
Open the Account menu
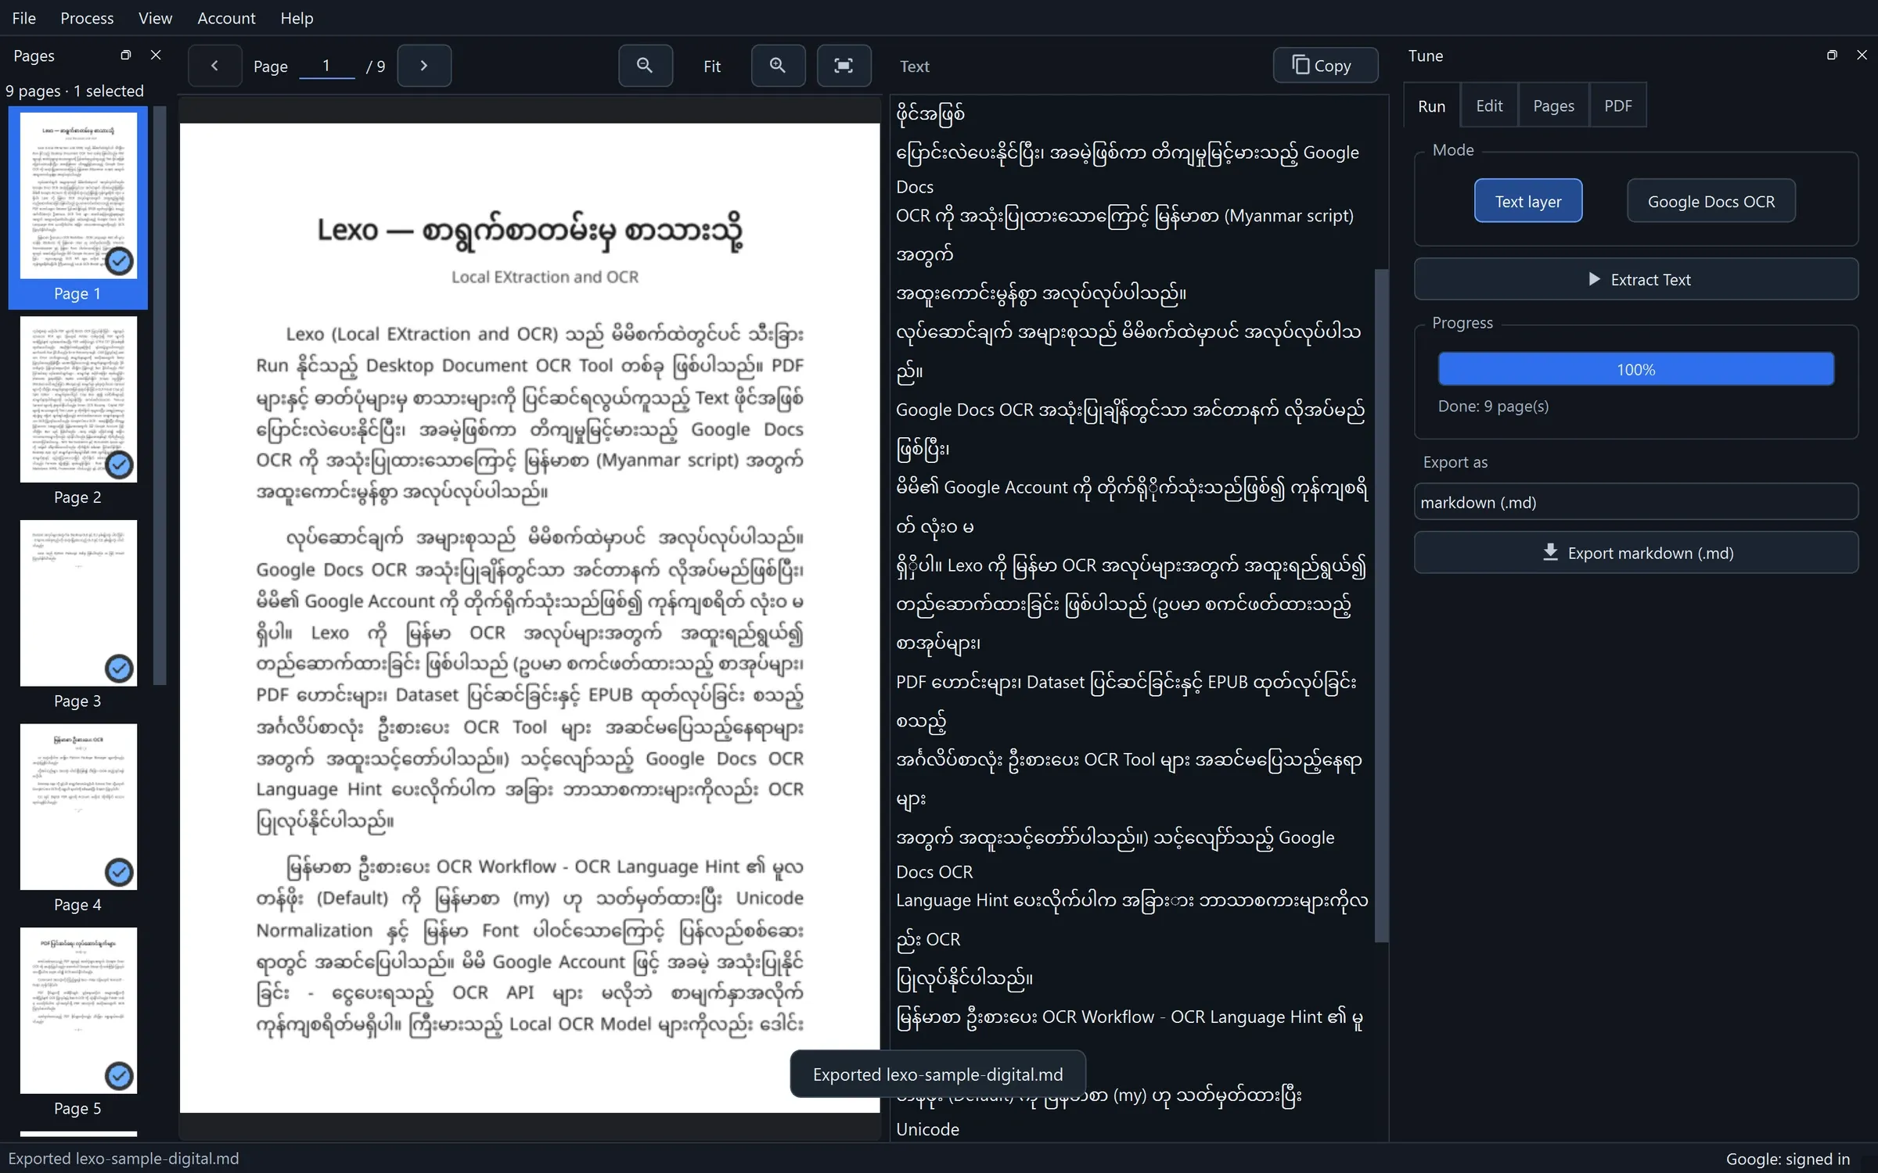pos(226,18)
